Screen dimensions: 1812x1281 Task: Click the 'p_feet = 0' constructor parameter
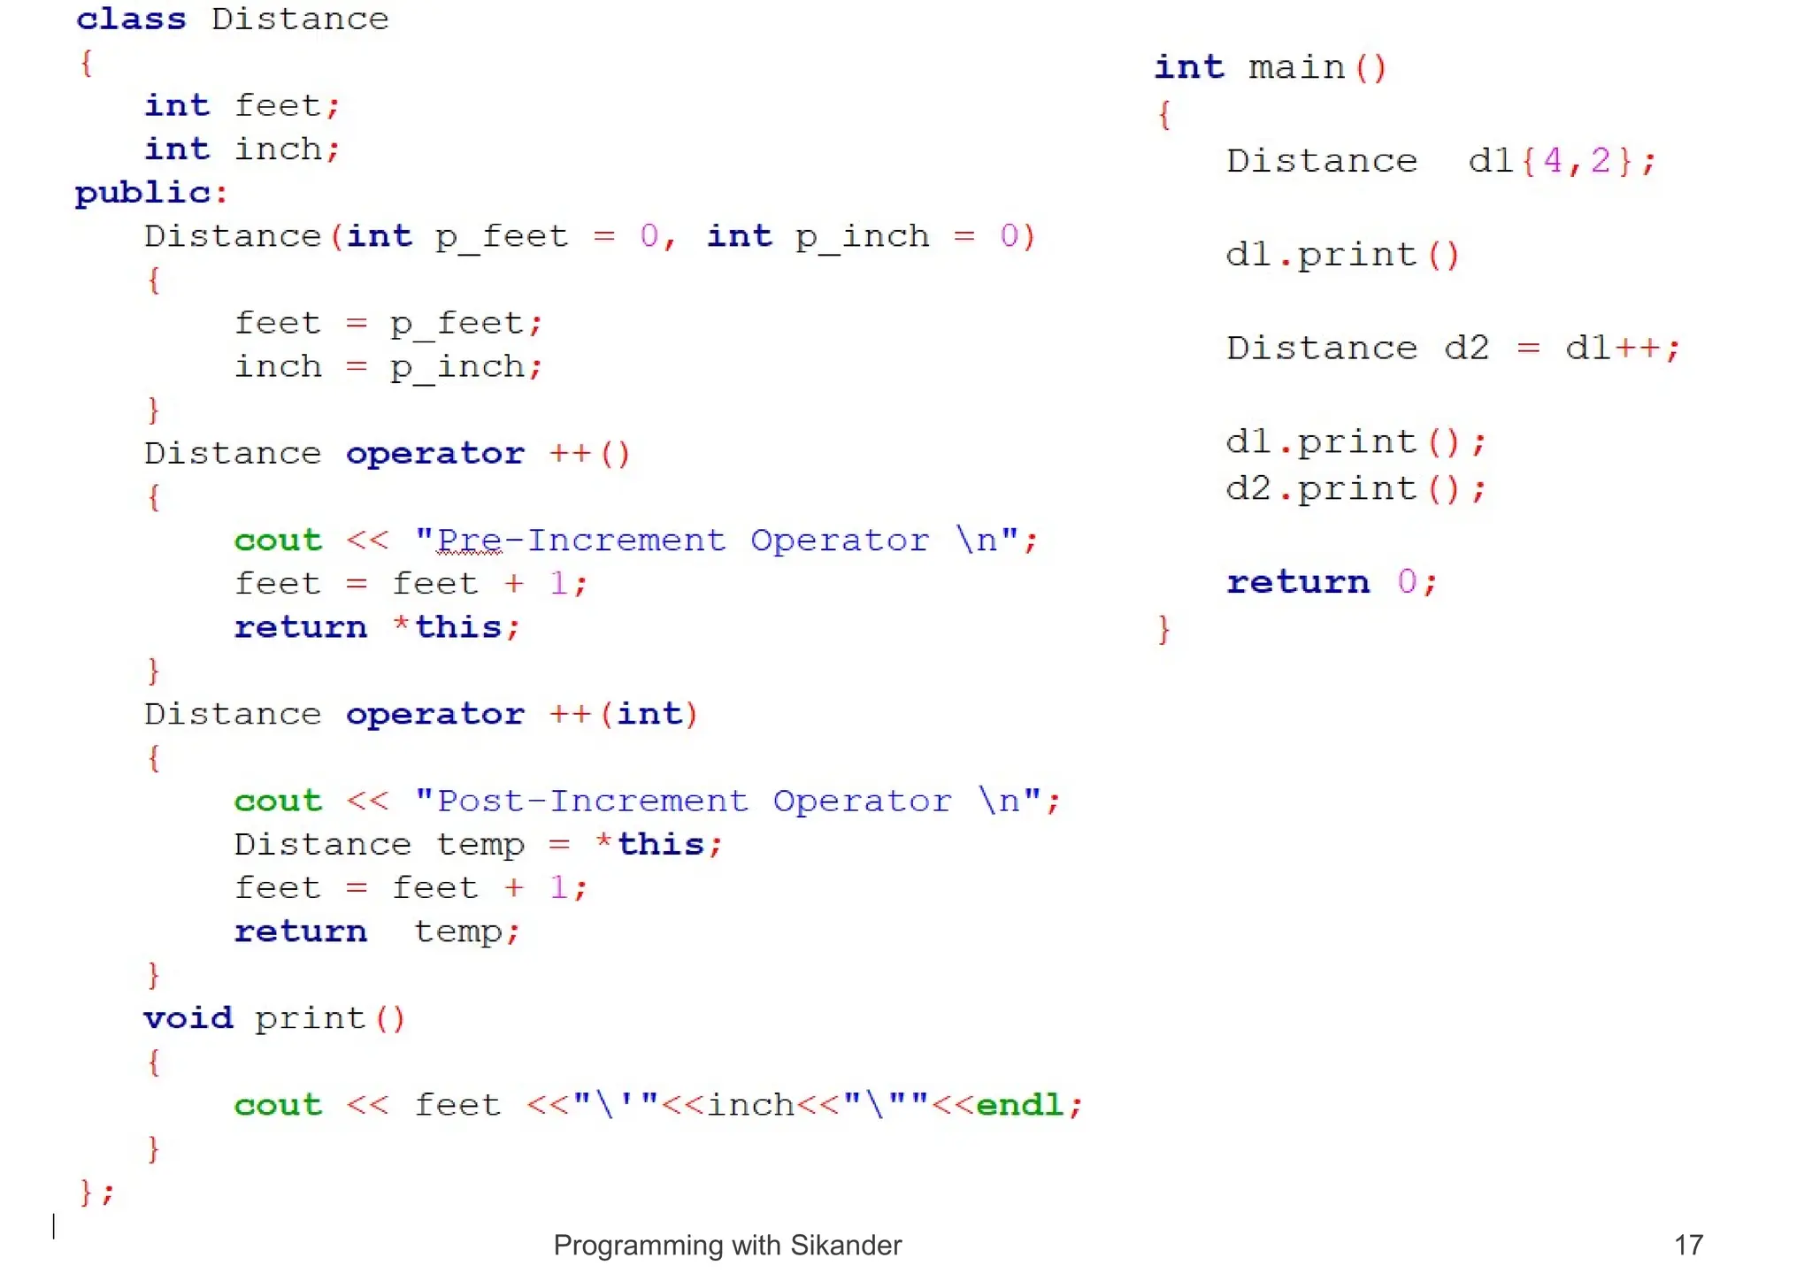(546, 236)
